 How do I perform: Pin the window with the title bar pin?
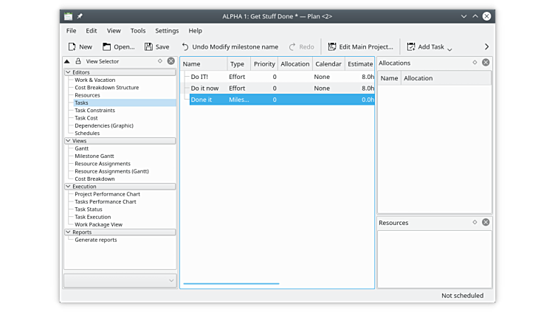(80, 15)
